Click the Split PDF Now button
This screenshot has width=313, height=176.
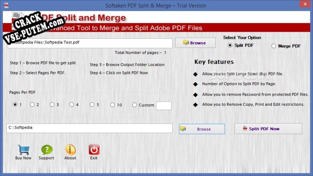pos(268,129)
